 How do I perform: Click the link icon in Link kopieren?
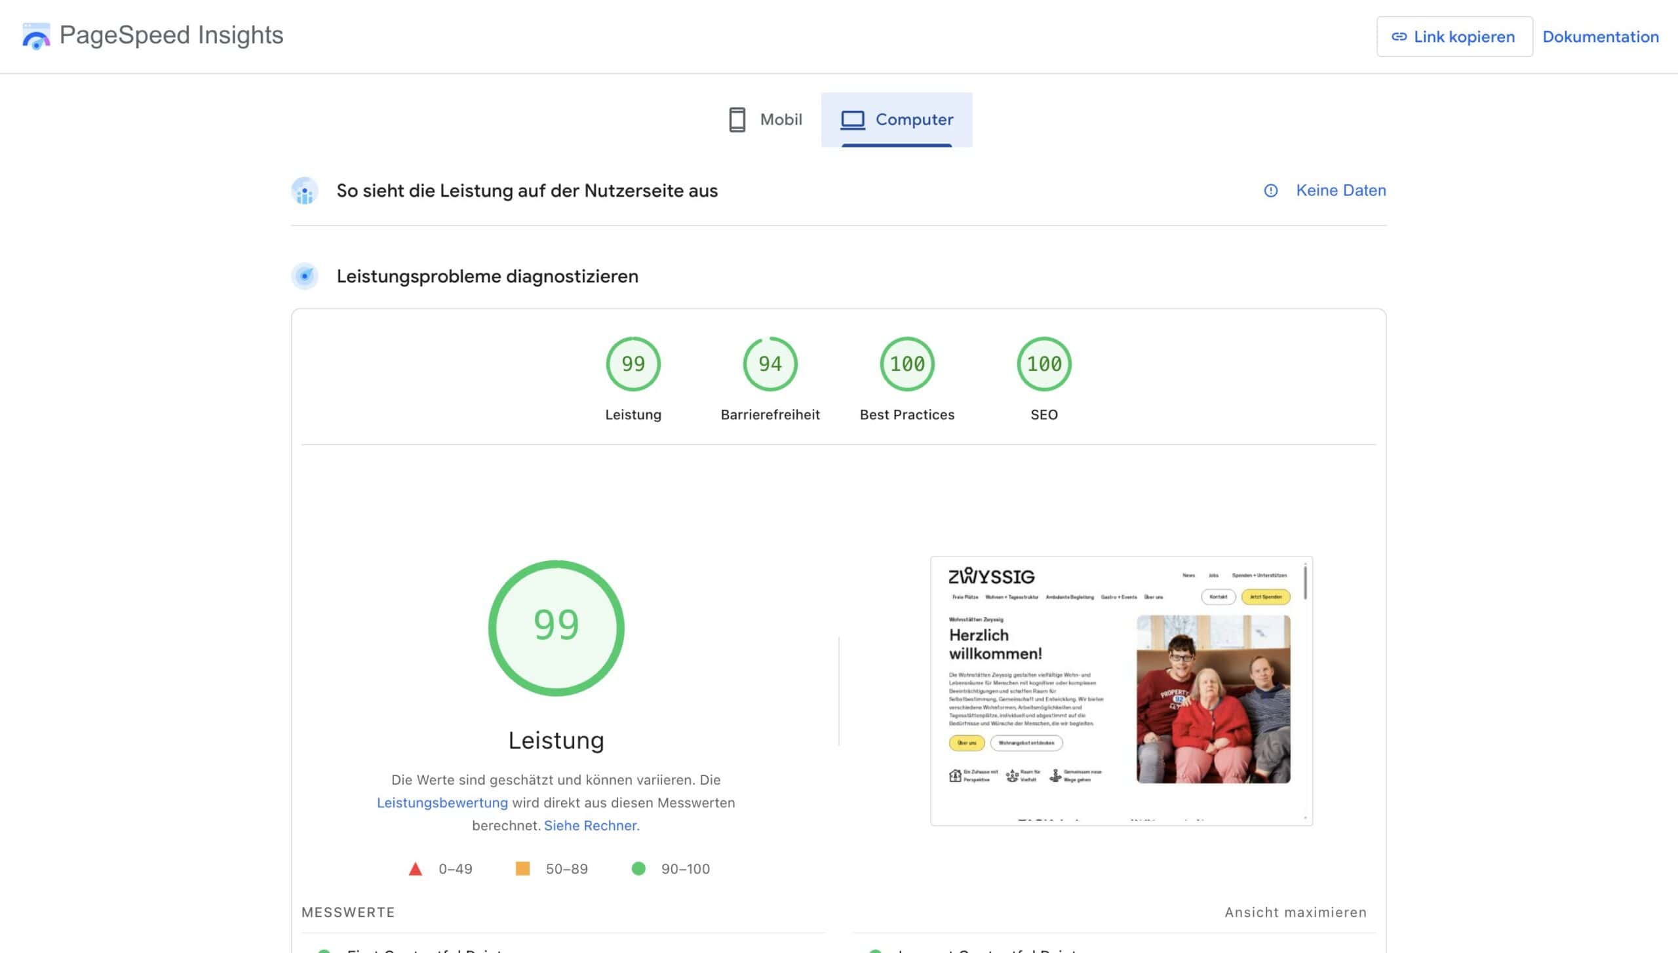tap(1399, 37)
